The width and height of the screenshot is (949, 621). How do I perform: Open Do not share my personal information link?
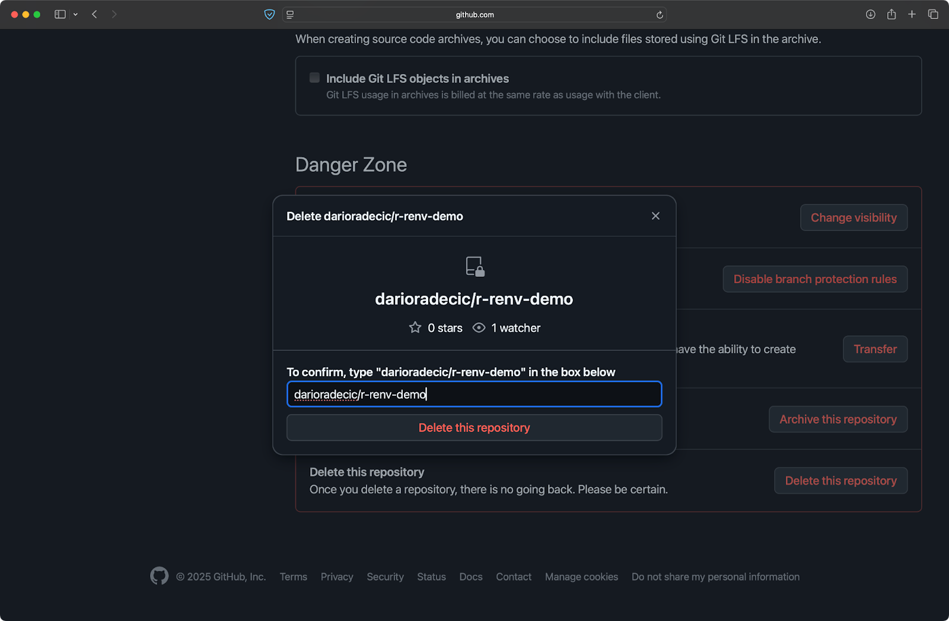[715, 577]
